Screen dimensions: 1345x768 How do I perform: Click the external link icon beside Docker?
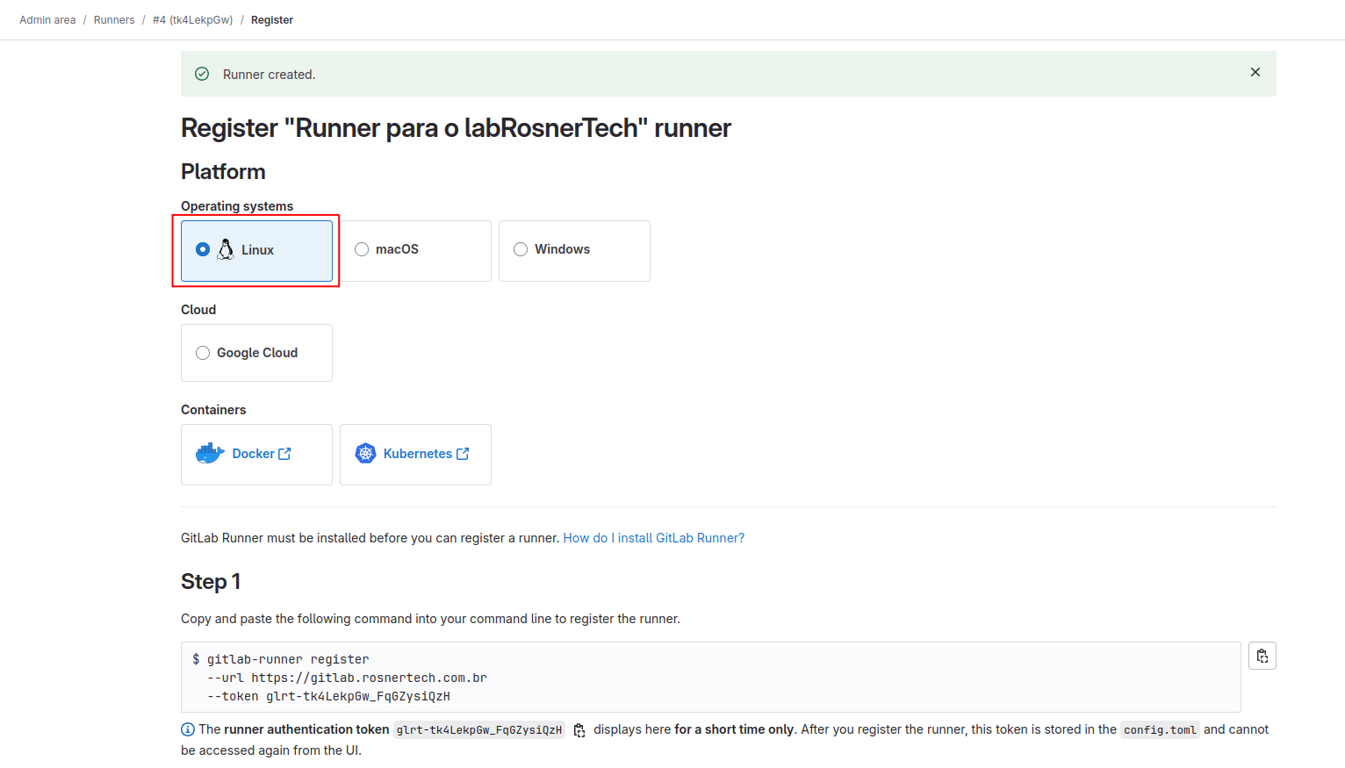point(284,454)
